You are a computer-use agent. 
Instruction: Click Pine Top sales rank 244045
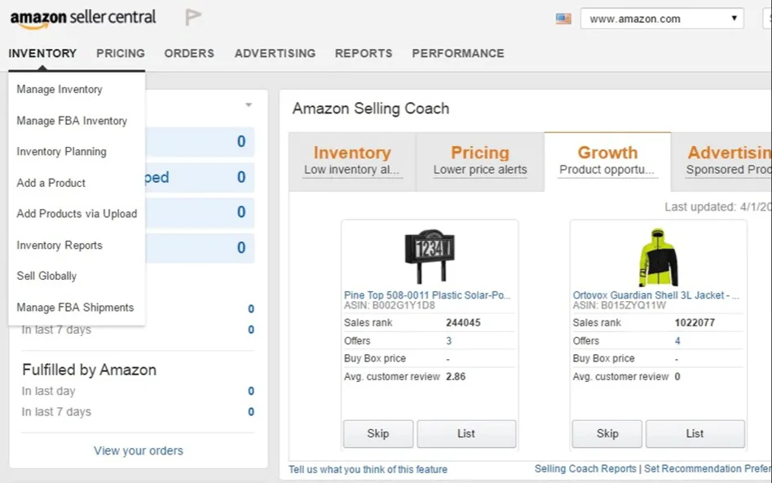463,323
